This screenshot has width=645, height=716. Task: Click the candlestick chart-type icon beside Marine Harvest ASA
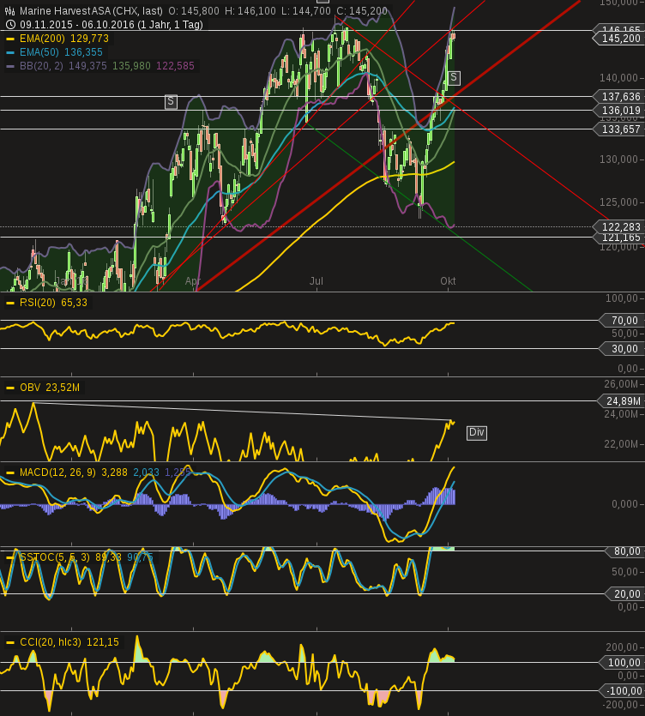[x=9, y=11]
